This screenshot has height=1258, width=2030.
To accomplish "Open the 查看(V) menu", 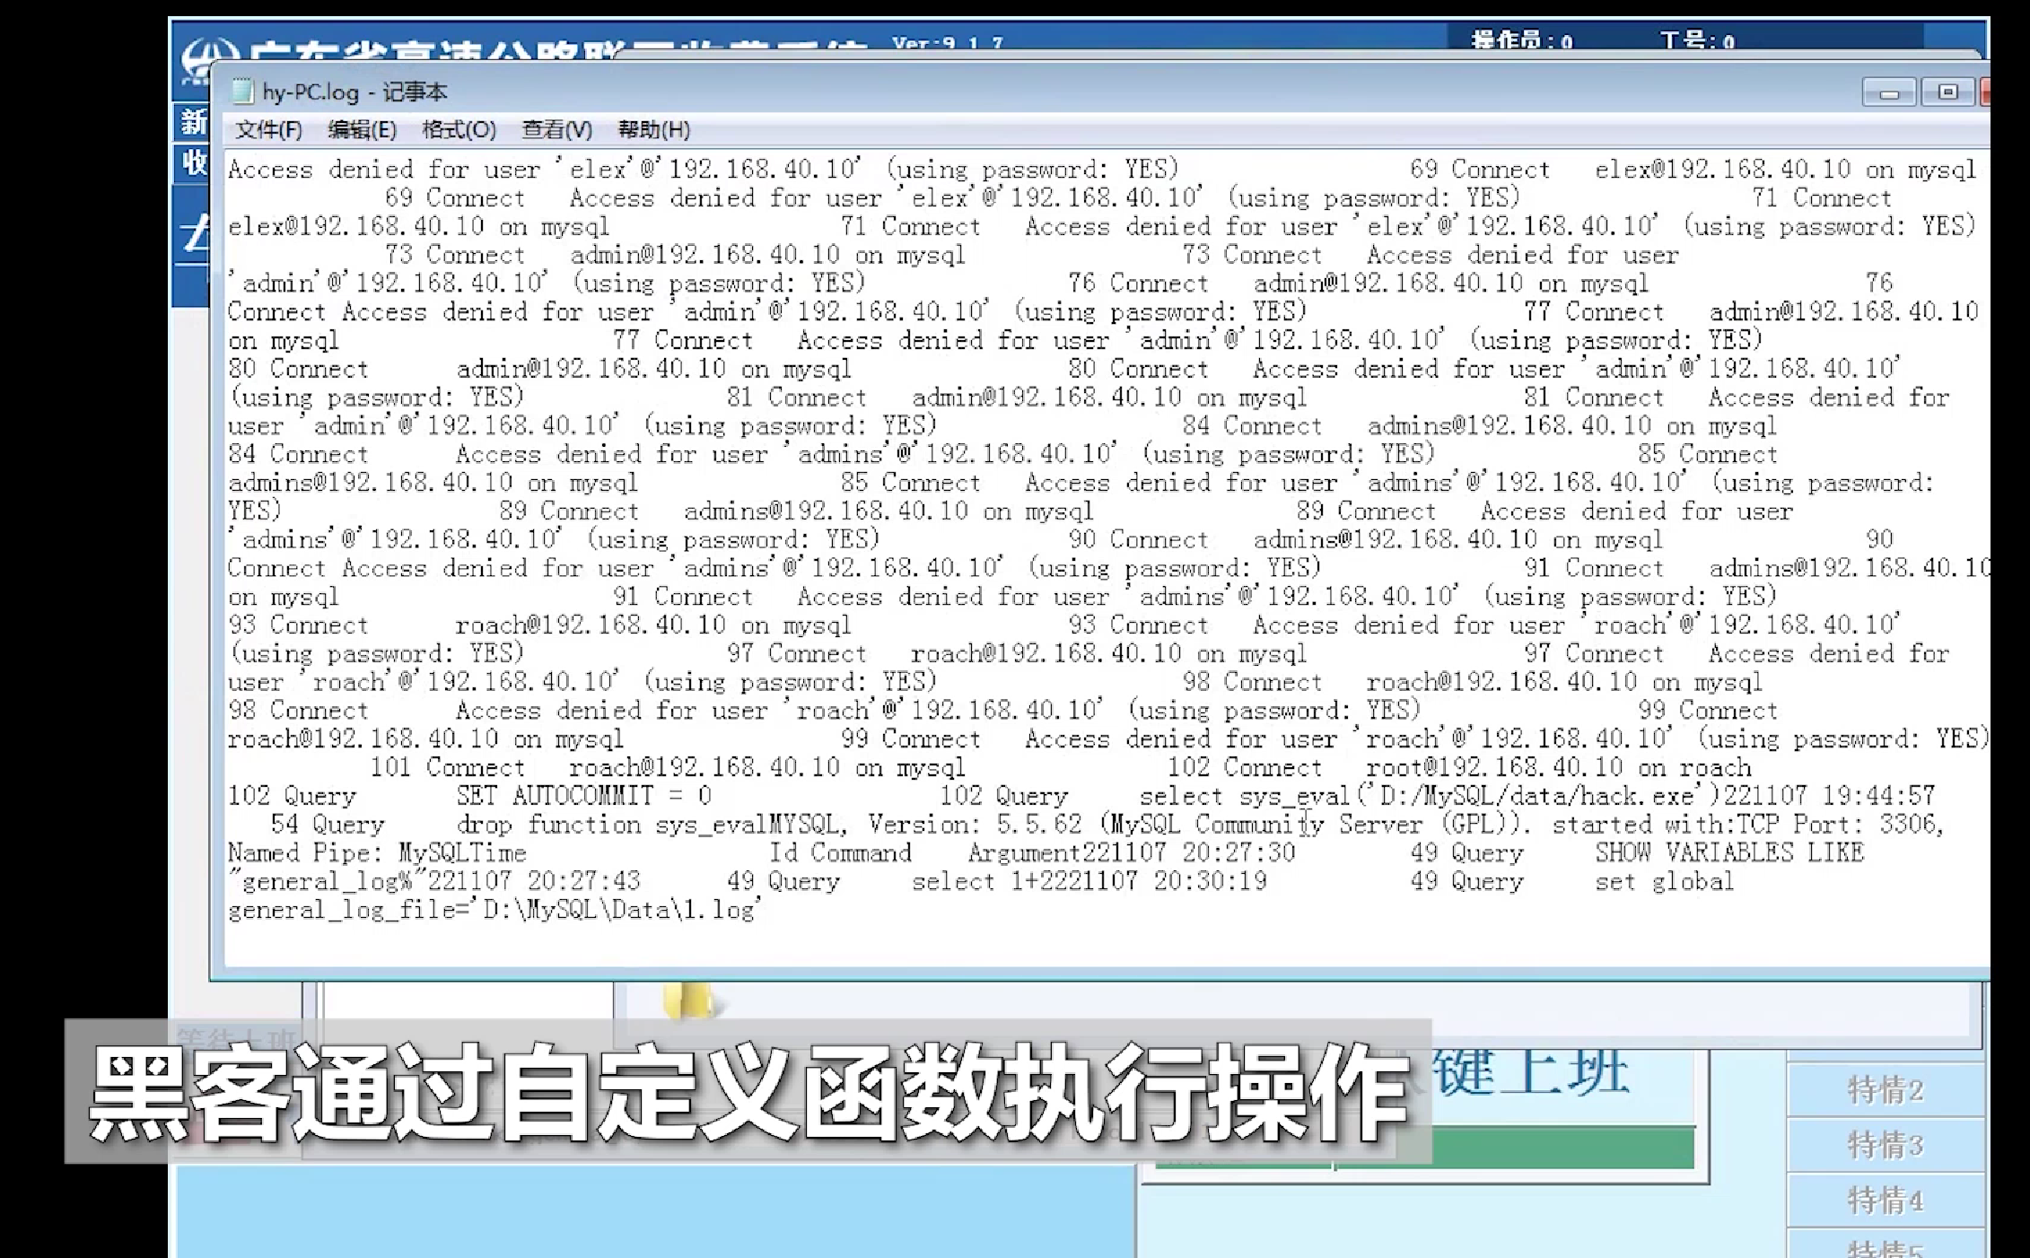I will pyautogui.click(x=554, y=129).
